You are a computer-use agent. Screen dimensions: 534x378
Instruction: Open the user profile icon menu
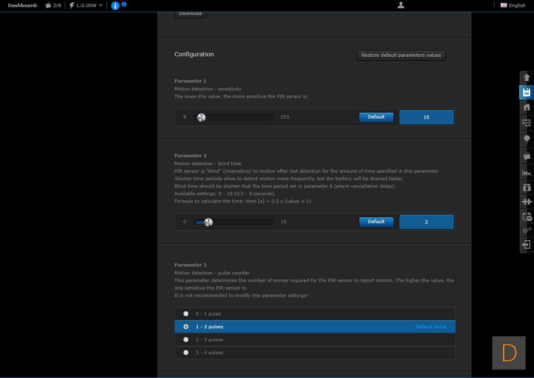tap(401, 5)
